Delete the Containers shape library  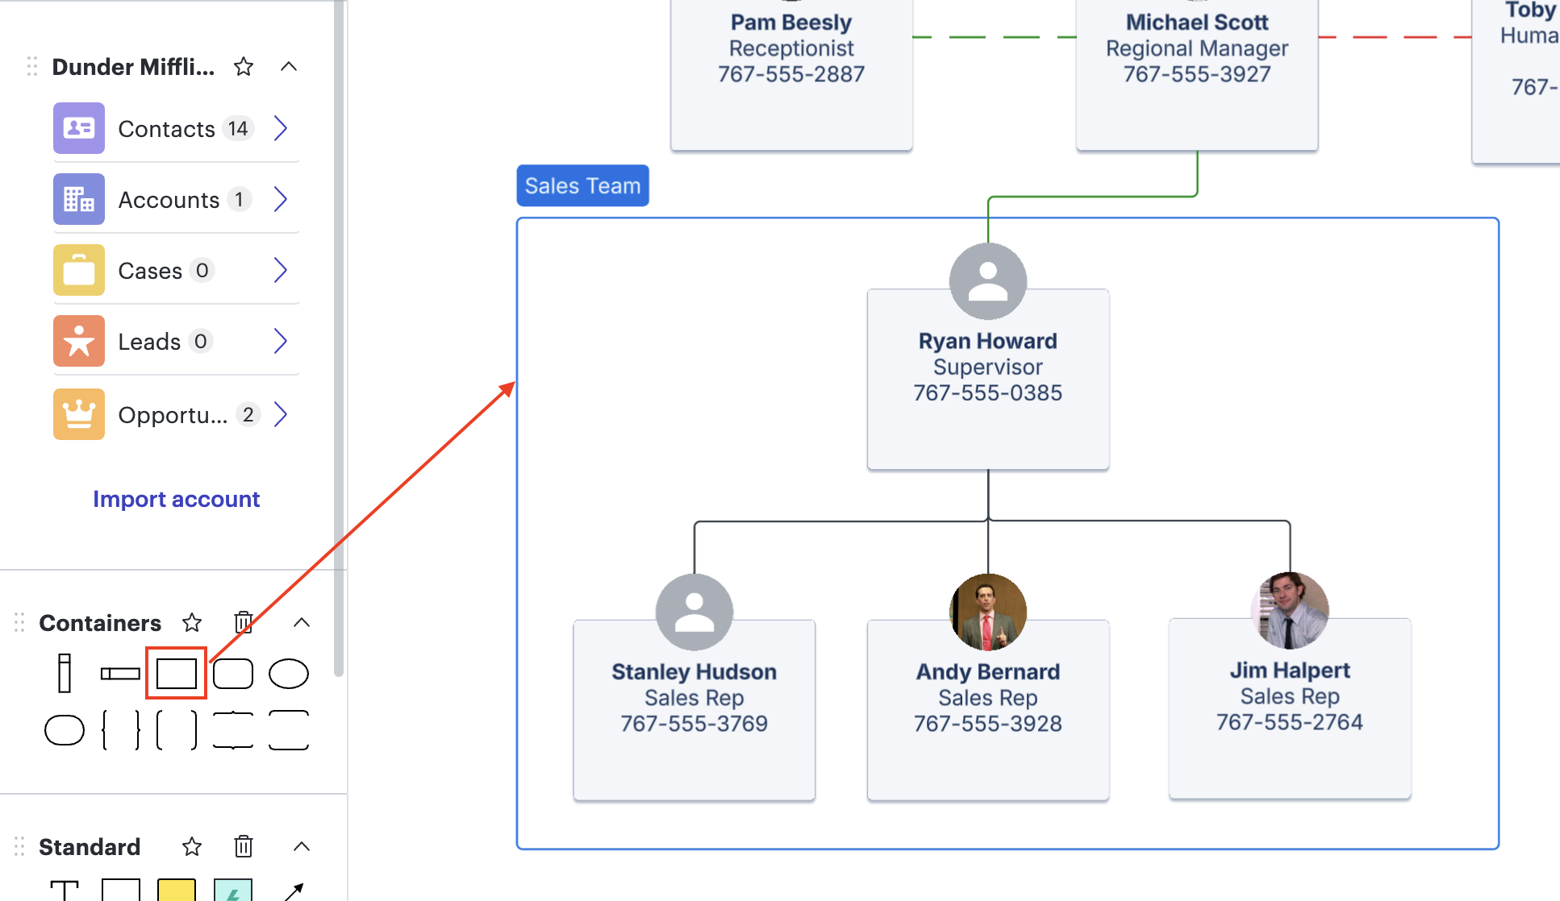click(244, 622)
